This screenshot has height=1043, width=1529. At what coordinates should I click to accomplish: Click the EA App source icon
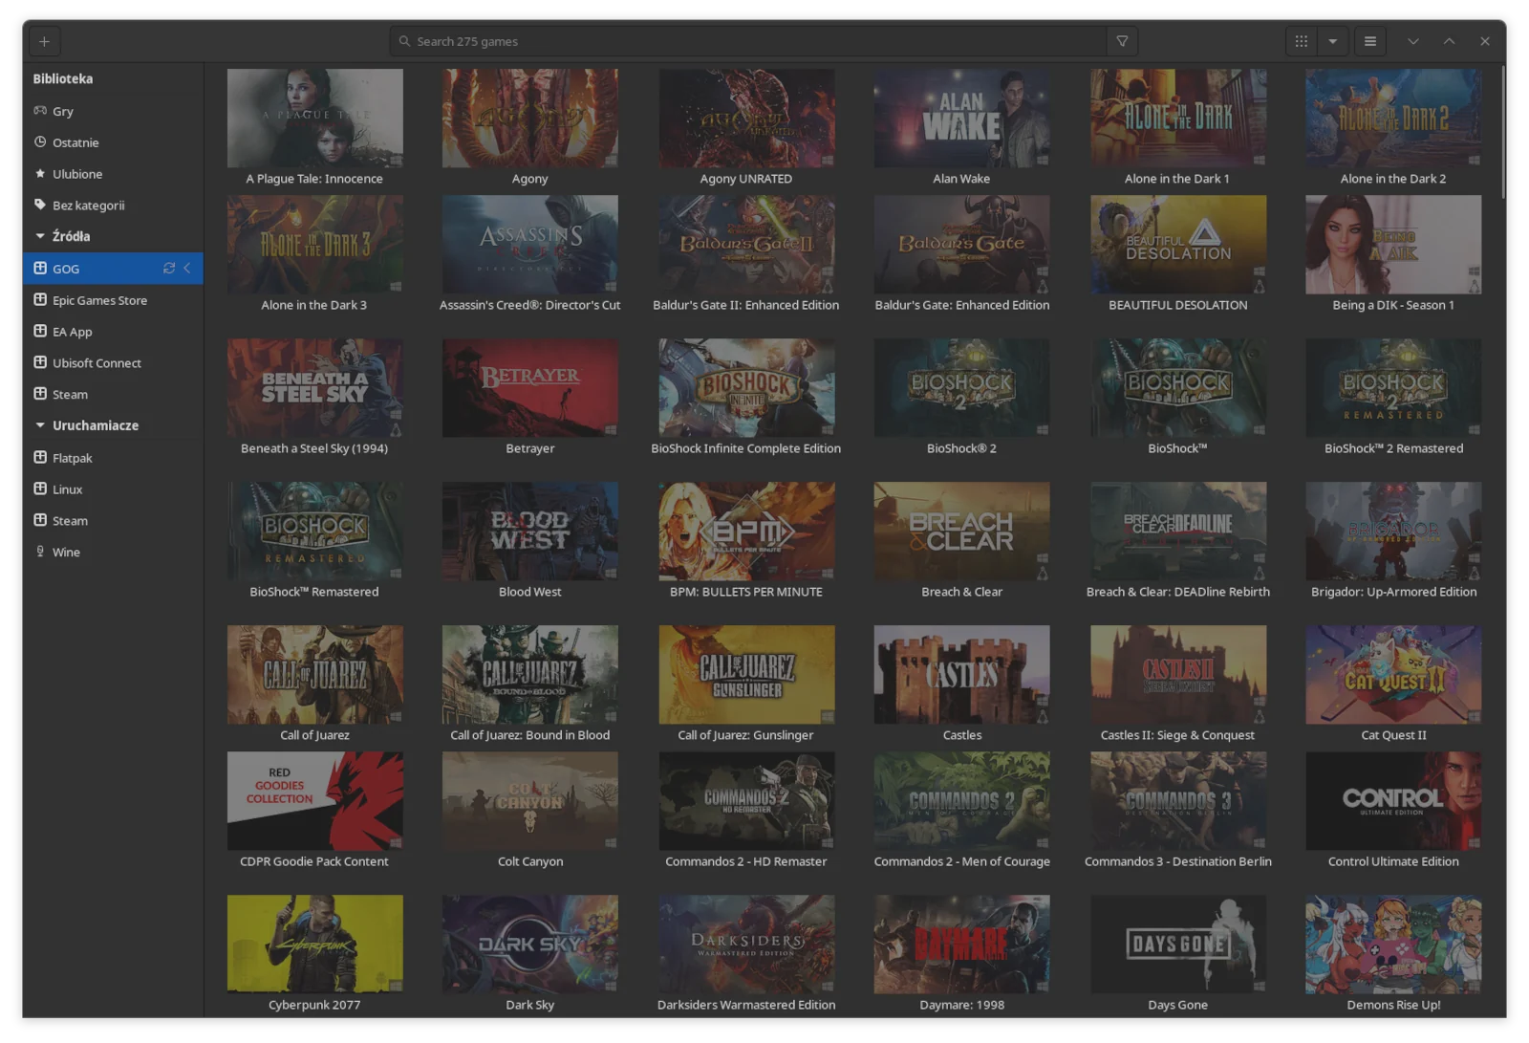click(x=40, y=332)
